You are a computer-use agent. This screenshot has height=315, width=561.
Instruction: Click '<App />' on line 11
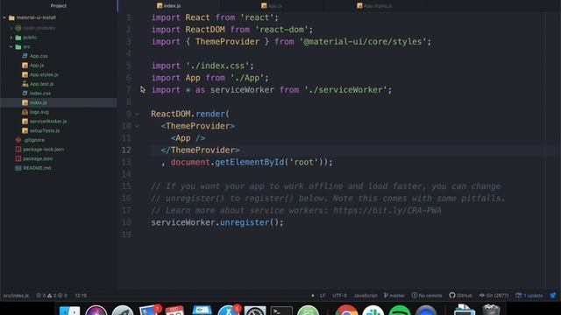tap(188, 138)
